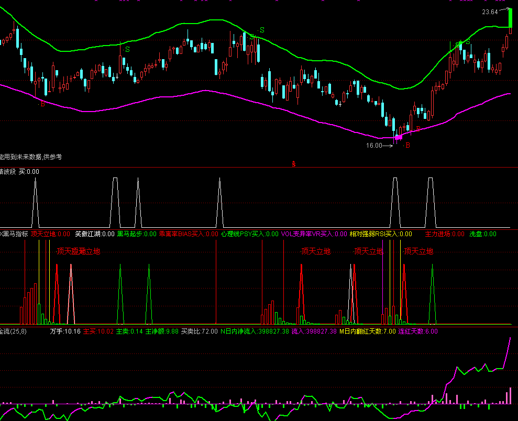Click the small red S marker below chart
Image resolution: width=518 pixels, height=421 pixels.
[294, 164]
